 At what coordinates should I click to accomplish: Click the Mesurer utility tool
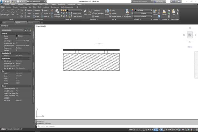tap(164, 12)
